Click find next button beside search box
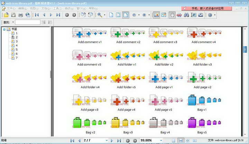This screenshot has height=144, width=249. [50, 22]
